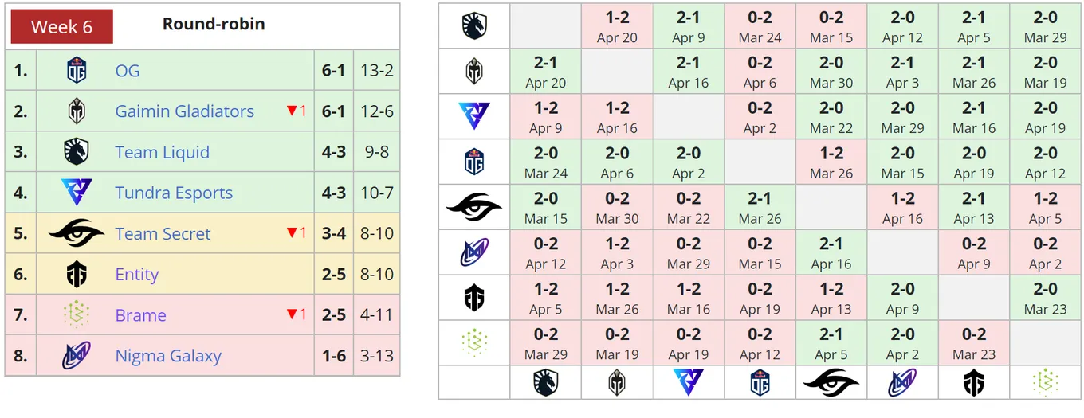The image size is (1084, 418).
Task: Click Team Liquid logo in crosstable bottom row
Action: (x=546, y=383)
